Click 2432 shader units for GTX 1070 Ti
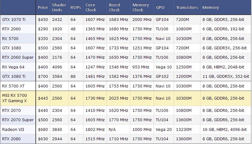The width and height of the screenshot is (252, 144). [57, 20]
